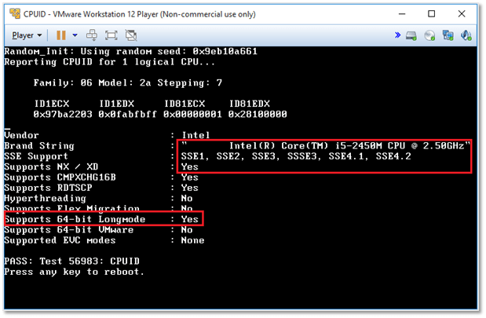The height and width of the screenshot is (318, 486).
Task: Click the sound card icon
Action: tap(466, 35)
